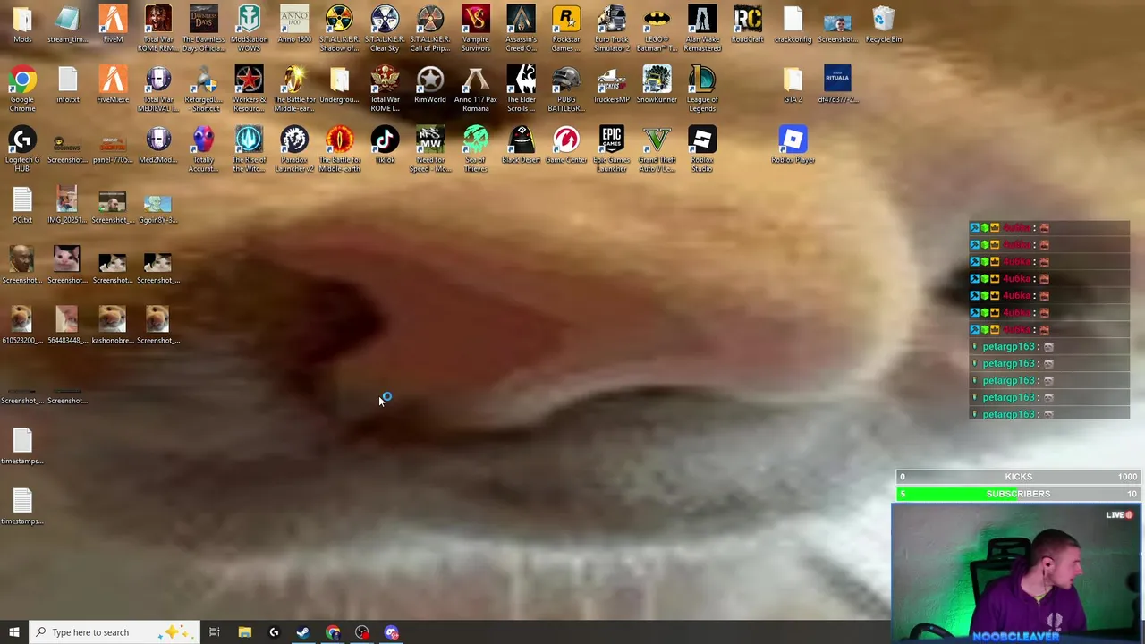
Task: Select the Mods folder
Action: click(22, 25)
